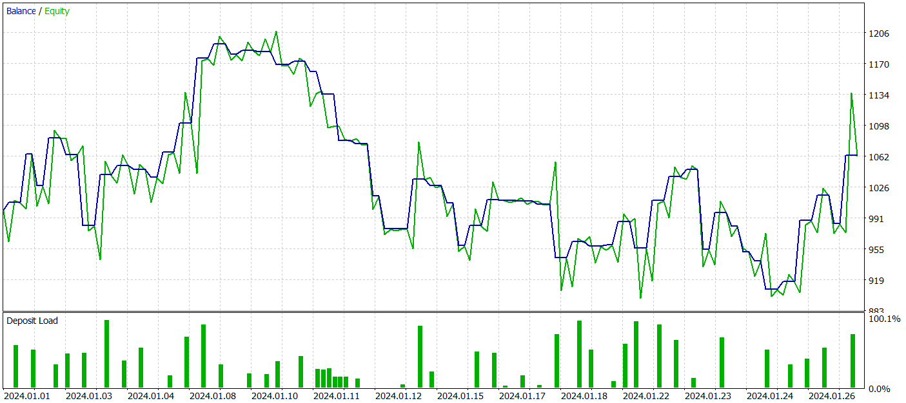Select the 2024.01.17 date label
Viewport: 906px width, 403px height.
(522, 396)
